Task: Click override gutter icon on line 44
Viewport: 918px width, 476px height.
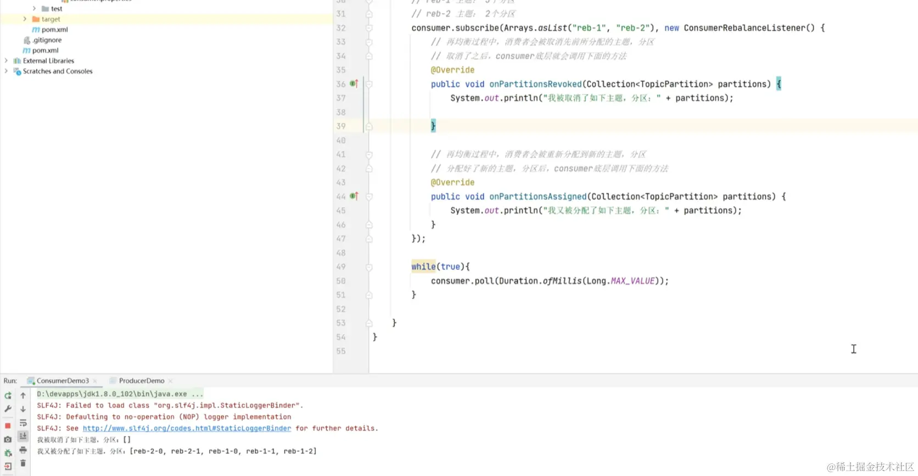Action: click(x=354, y=196)
